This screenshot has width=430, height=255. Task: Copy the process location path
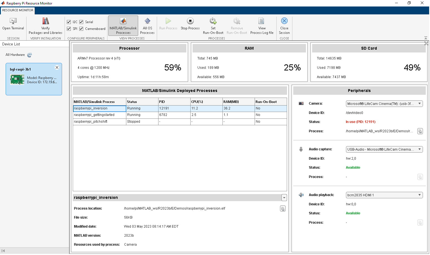tap(283, 209)
